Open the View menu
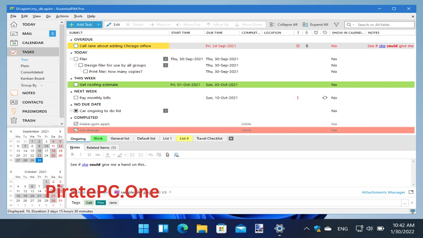Screen dimensions: 423x238 pos(37,16)
